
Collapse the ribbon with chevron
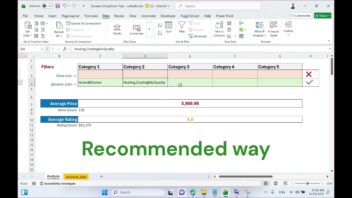coord(329,41)
